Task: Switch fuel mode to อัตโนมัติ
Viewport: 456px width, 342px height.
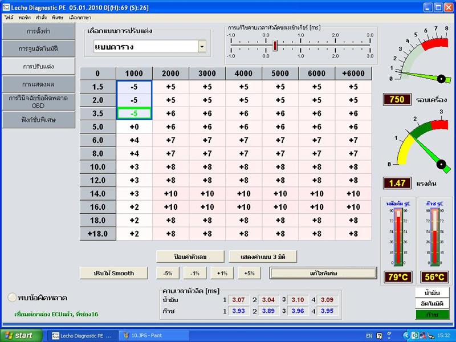Action: pos(432,303)
